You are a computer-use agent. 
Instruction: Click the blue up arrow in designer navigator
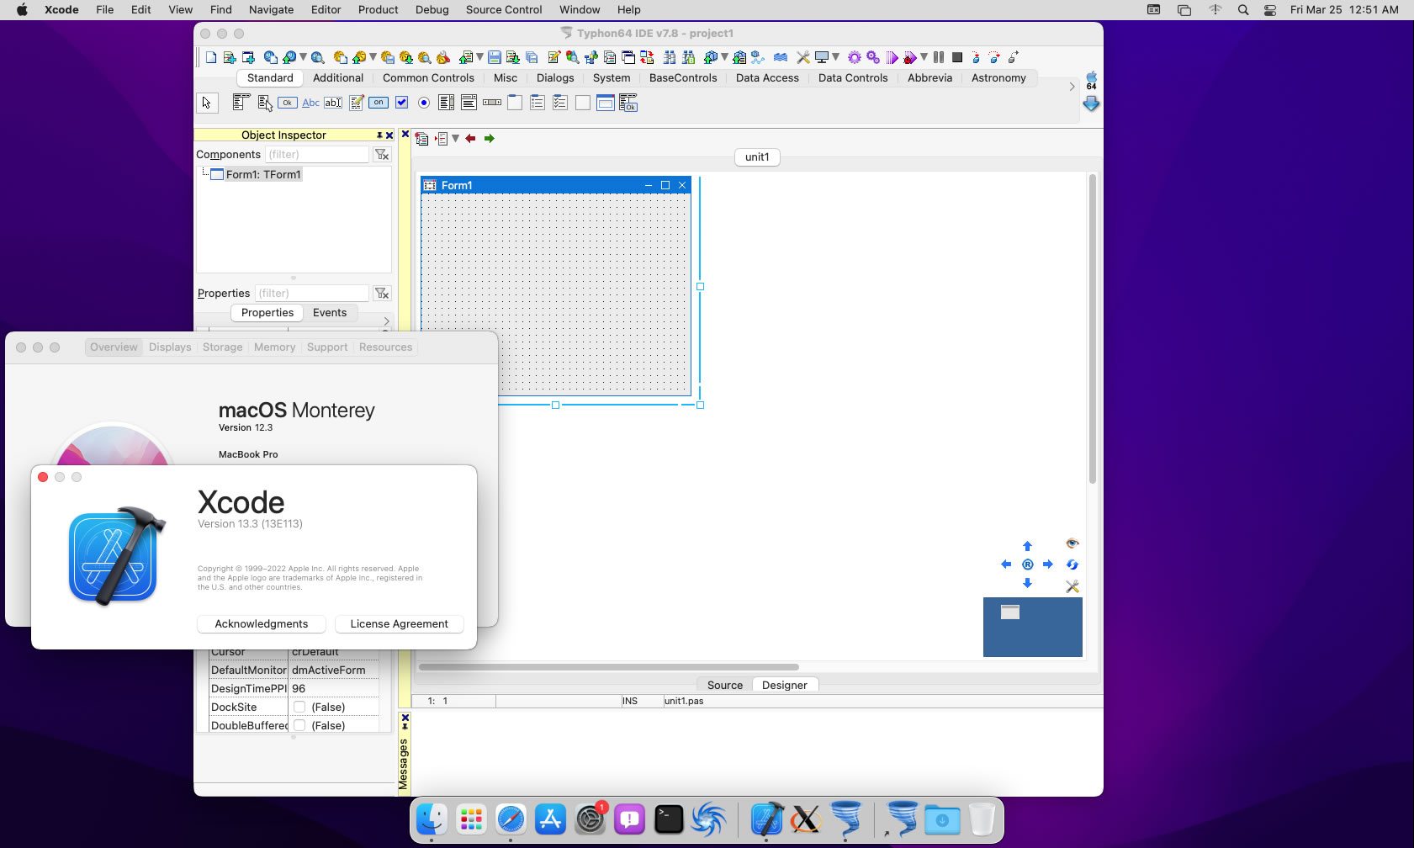[x=1027, y=546]
